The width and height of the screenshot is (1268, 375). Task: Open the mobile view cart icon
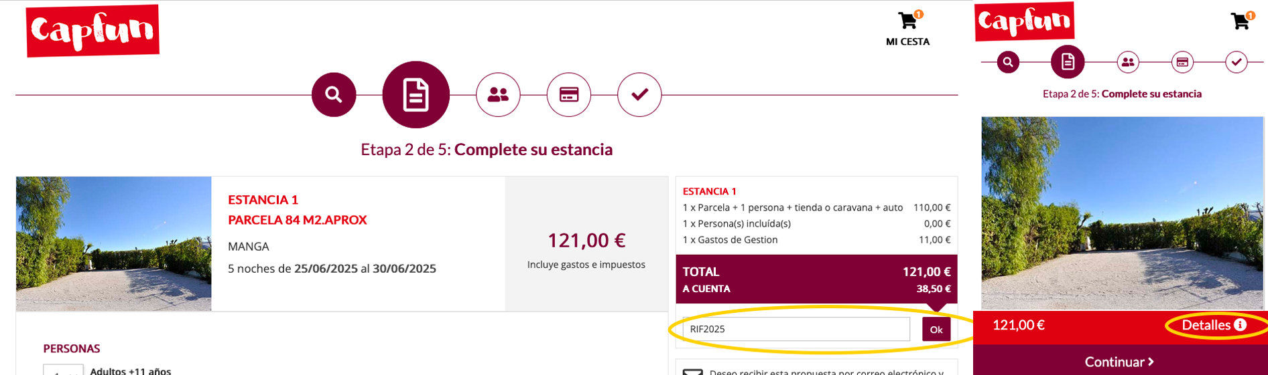tap(1241, 21)
